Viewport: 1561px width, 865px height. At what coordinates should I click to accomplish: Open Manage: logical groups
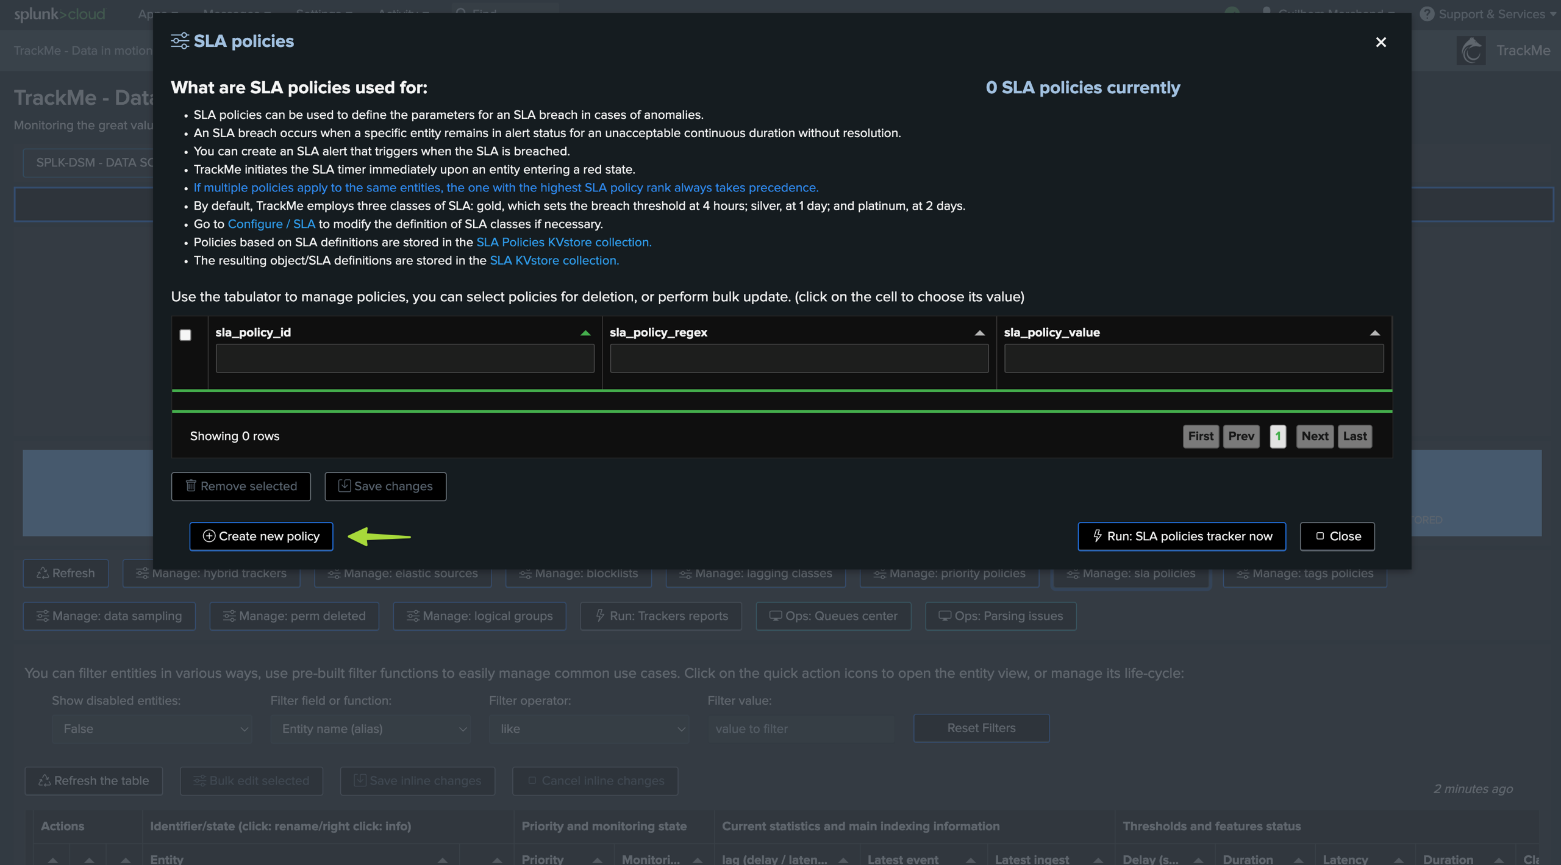[x=480, y=616]
